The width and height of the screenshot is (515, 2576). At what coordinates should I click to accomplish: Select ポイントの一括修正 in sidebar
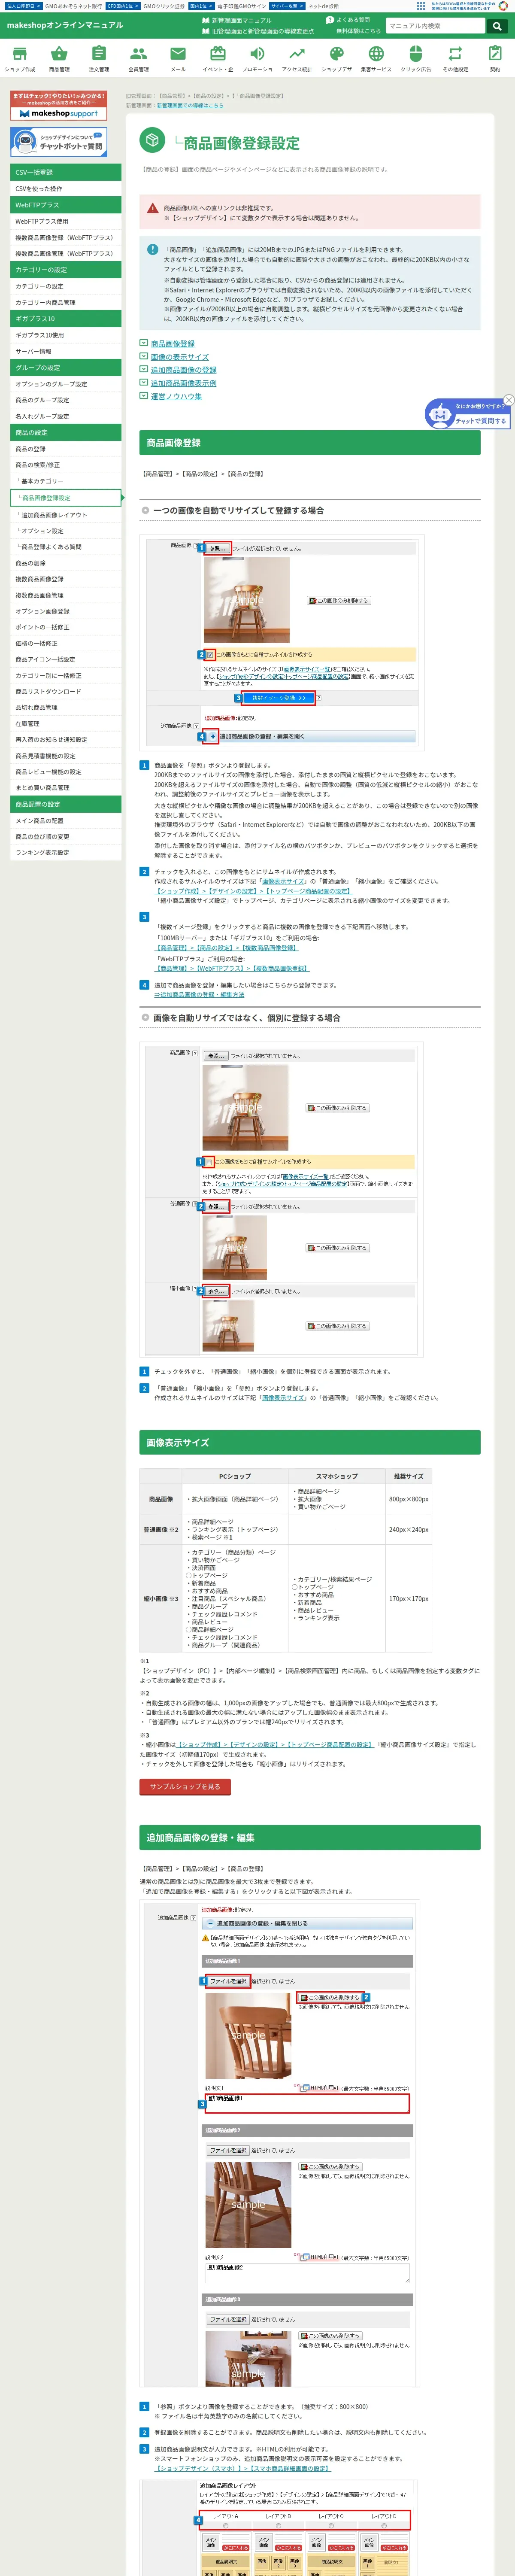tap(66, 627)
